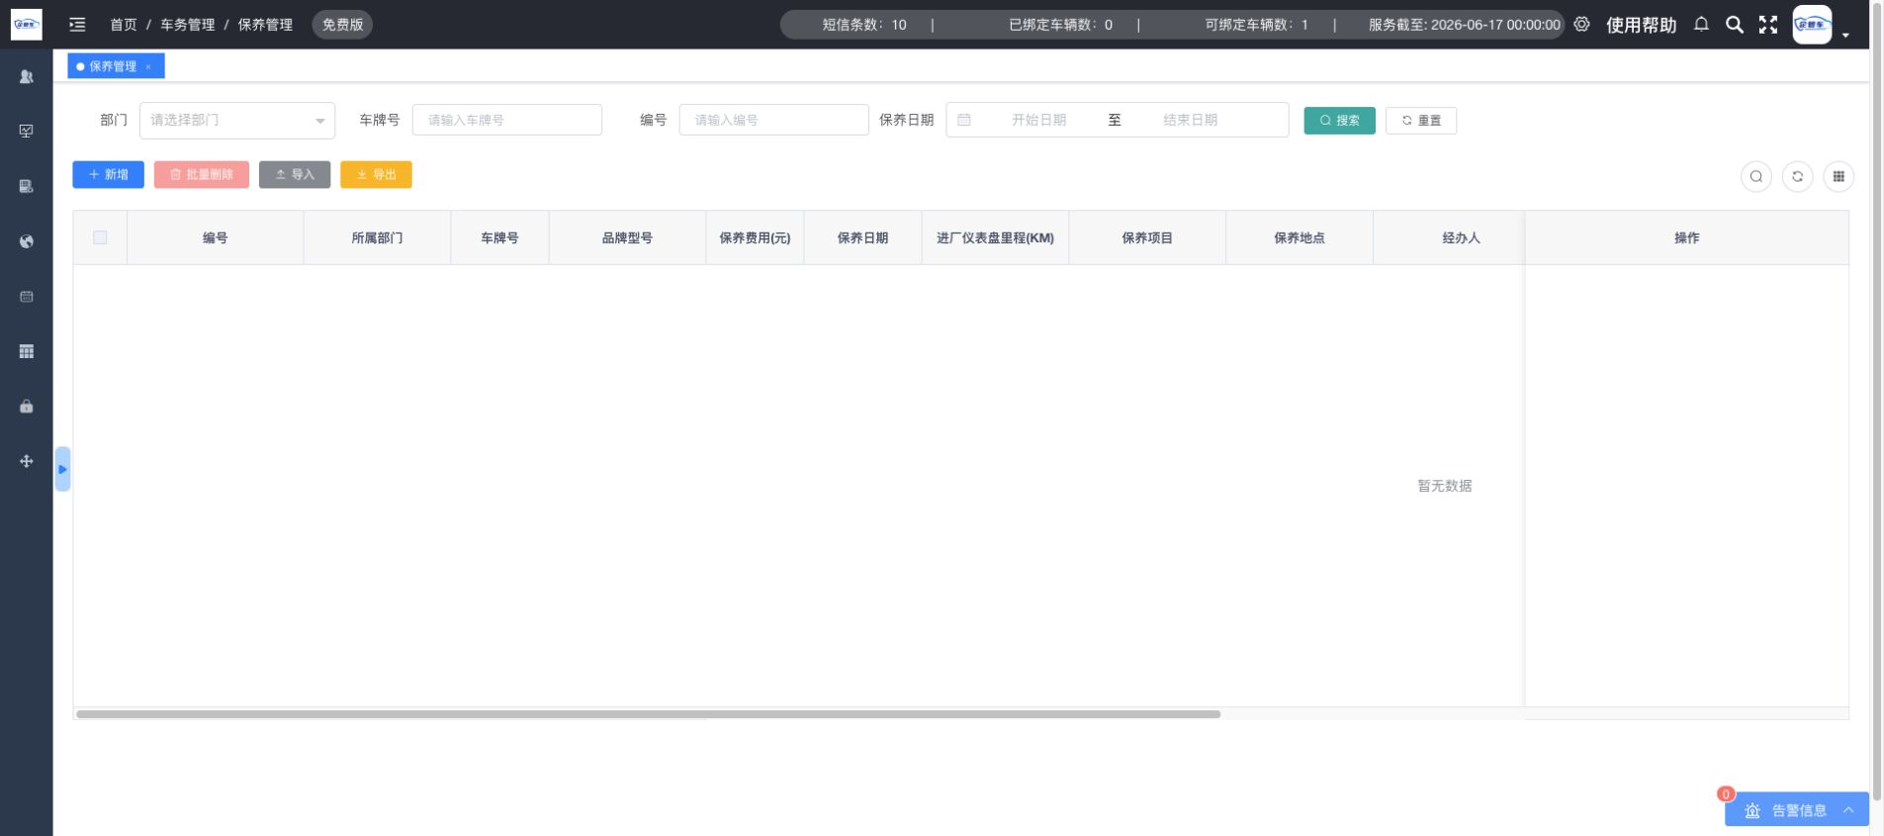This screenshot has width=1884, height=836.
Task: Click the 重置 reset button
Action: 1420,120
